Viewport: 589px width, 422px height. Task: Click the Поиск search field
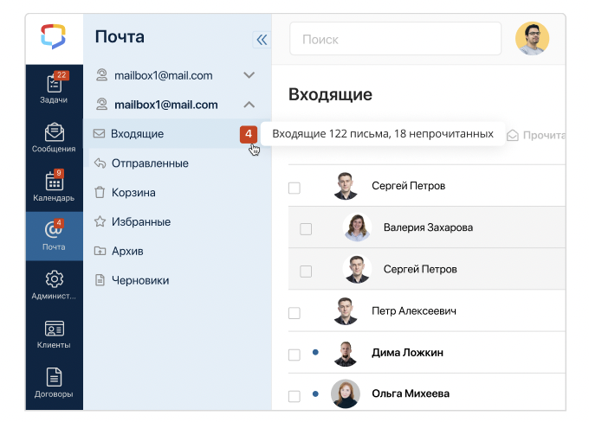coord(395,39)
